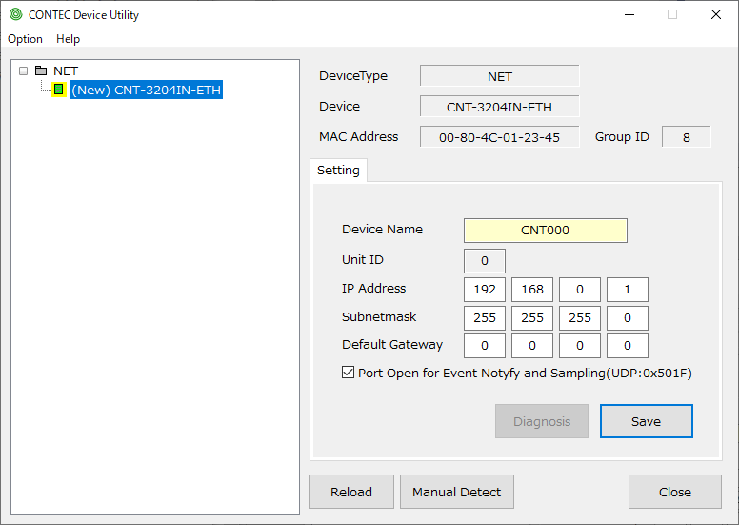739x525 pixels.
Task: Click Subnetmask third octet field
Action: 580,318
